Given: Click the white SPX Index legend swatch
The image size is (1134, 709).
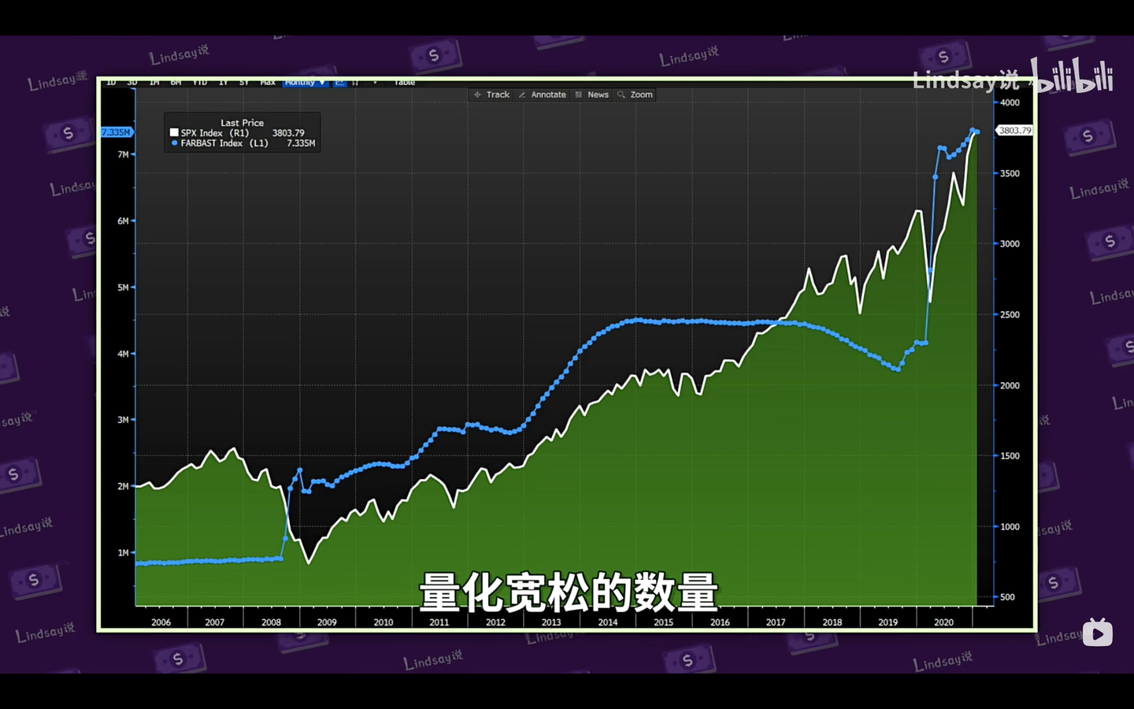Looking at the screenshot, I should click(x=174, y=132).
